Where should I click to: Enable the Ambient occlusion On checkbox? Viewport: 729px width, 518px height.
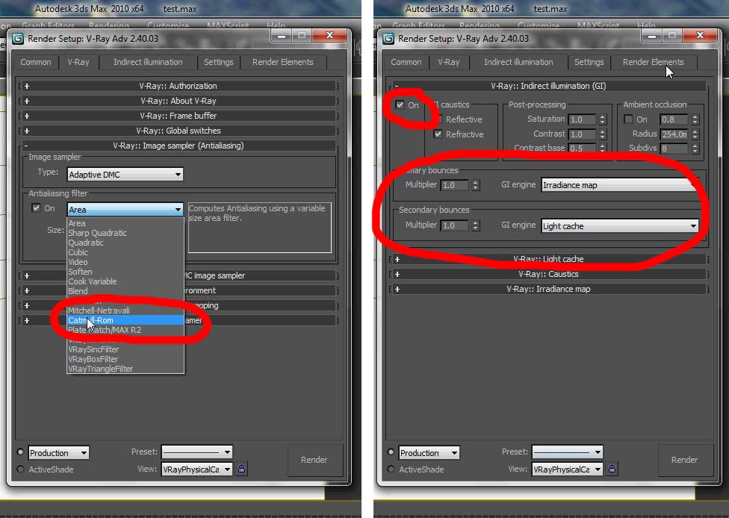click(628, 119)
